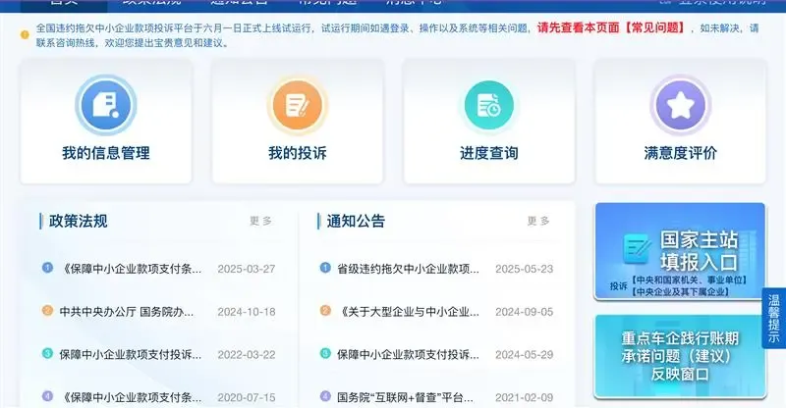Open 更多 in the 通知公告 section

pyautogui.click(x=538, y=222)
